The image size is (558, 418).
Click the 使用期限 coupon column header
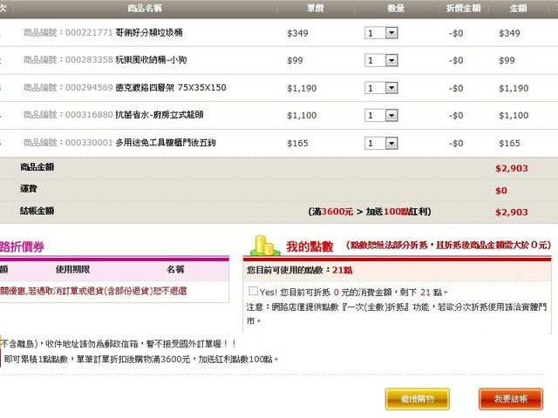click(72, 269)
